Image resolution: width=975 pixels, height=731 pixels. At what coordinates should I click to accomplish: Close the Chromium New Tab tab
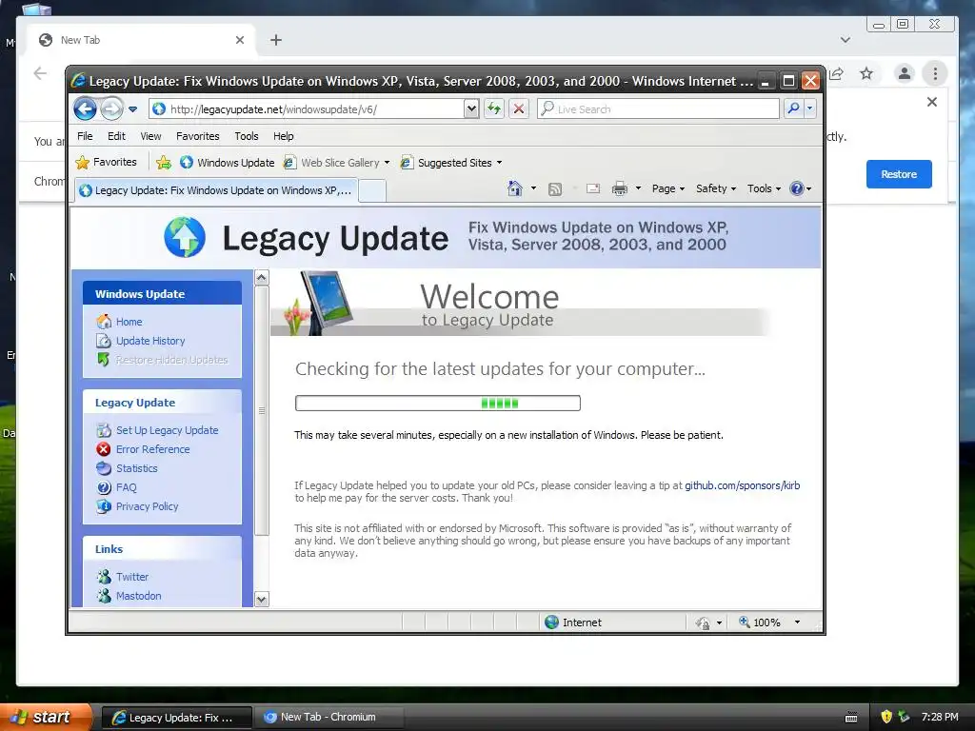click(239, 40)
